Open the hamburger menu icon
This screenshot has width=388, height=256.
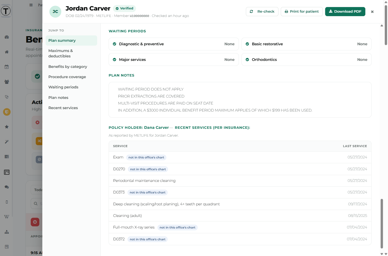tap(31, 5)
